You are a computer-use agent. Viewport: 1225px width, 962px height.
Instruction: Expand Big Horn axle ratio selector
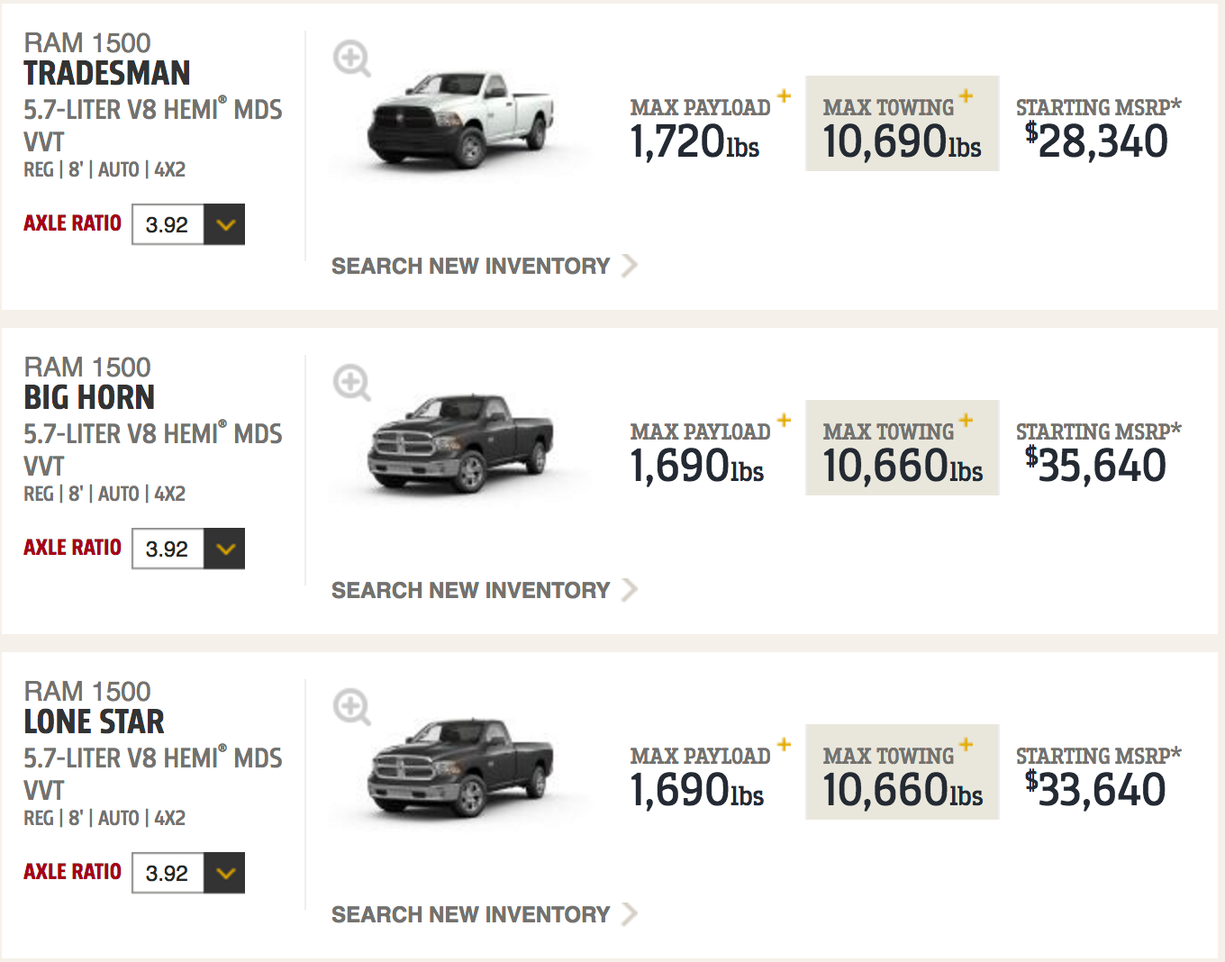[188, 549]
